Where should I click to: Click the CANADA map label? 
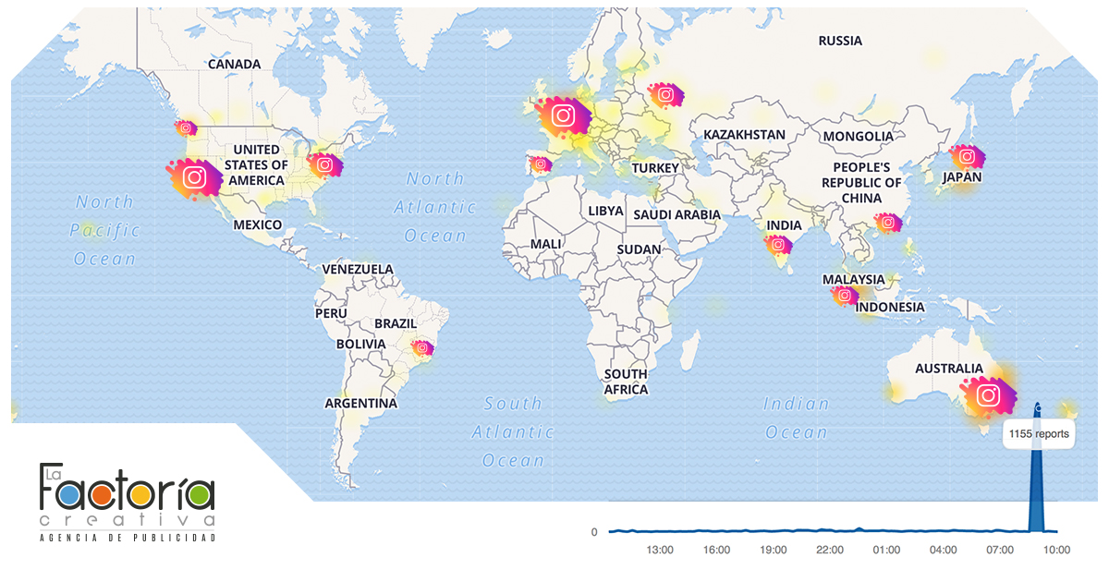coord(235,65)
